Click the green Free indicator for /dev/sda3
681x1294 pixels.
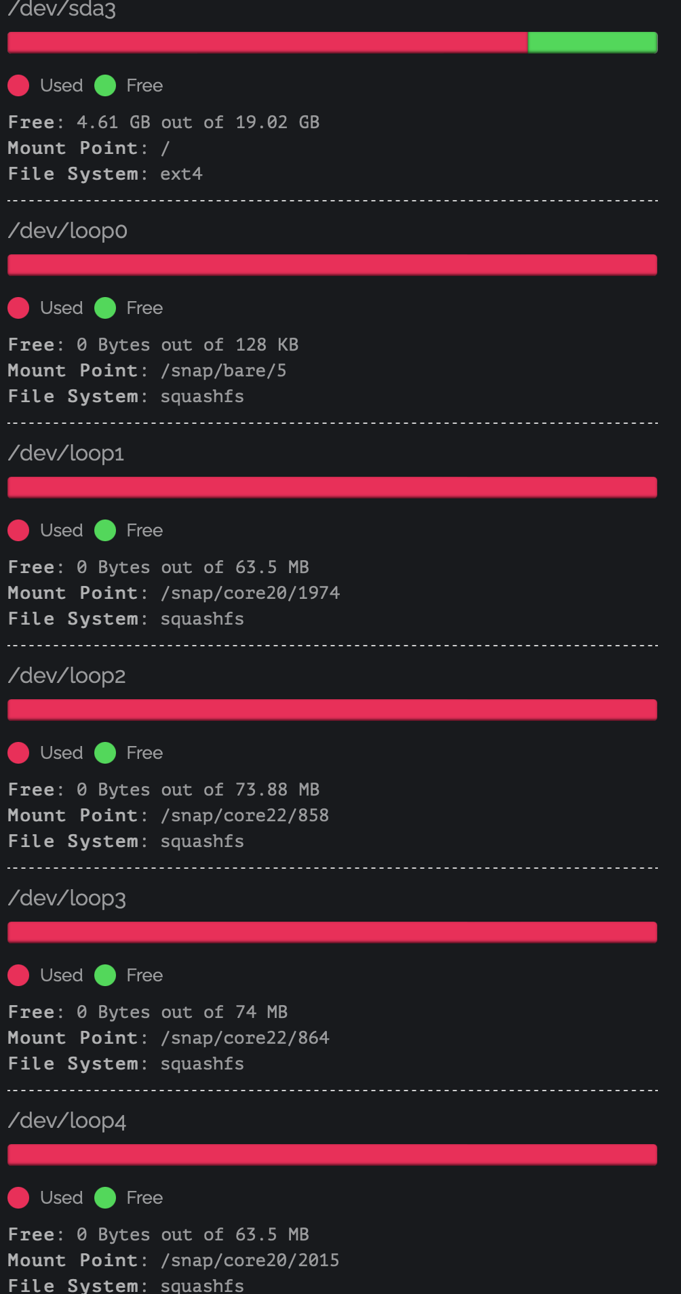pos(106,85)
